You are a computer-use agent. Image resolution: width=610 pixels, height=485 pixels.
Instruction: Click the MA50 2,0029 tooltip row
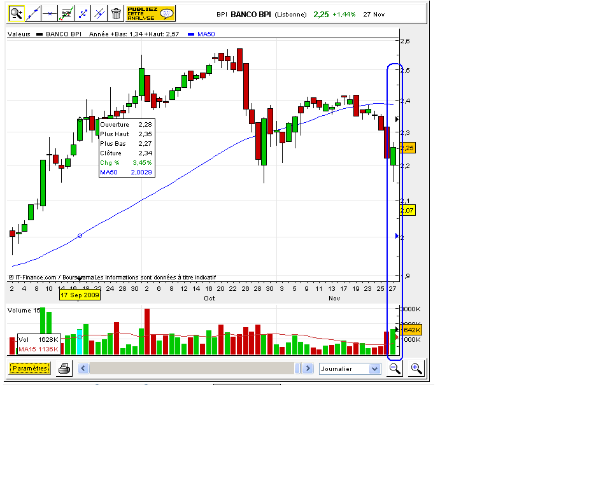click(x=127, y=172)
